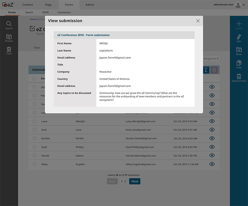View Osiel Phillips' submission

pyautogui.click(x=212, y=147)
